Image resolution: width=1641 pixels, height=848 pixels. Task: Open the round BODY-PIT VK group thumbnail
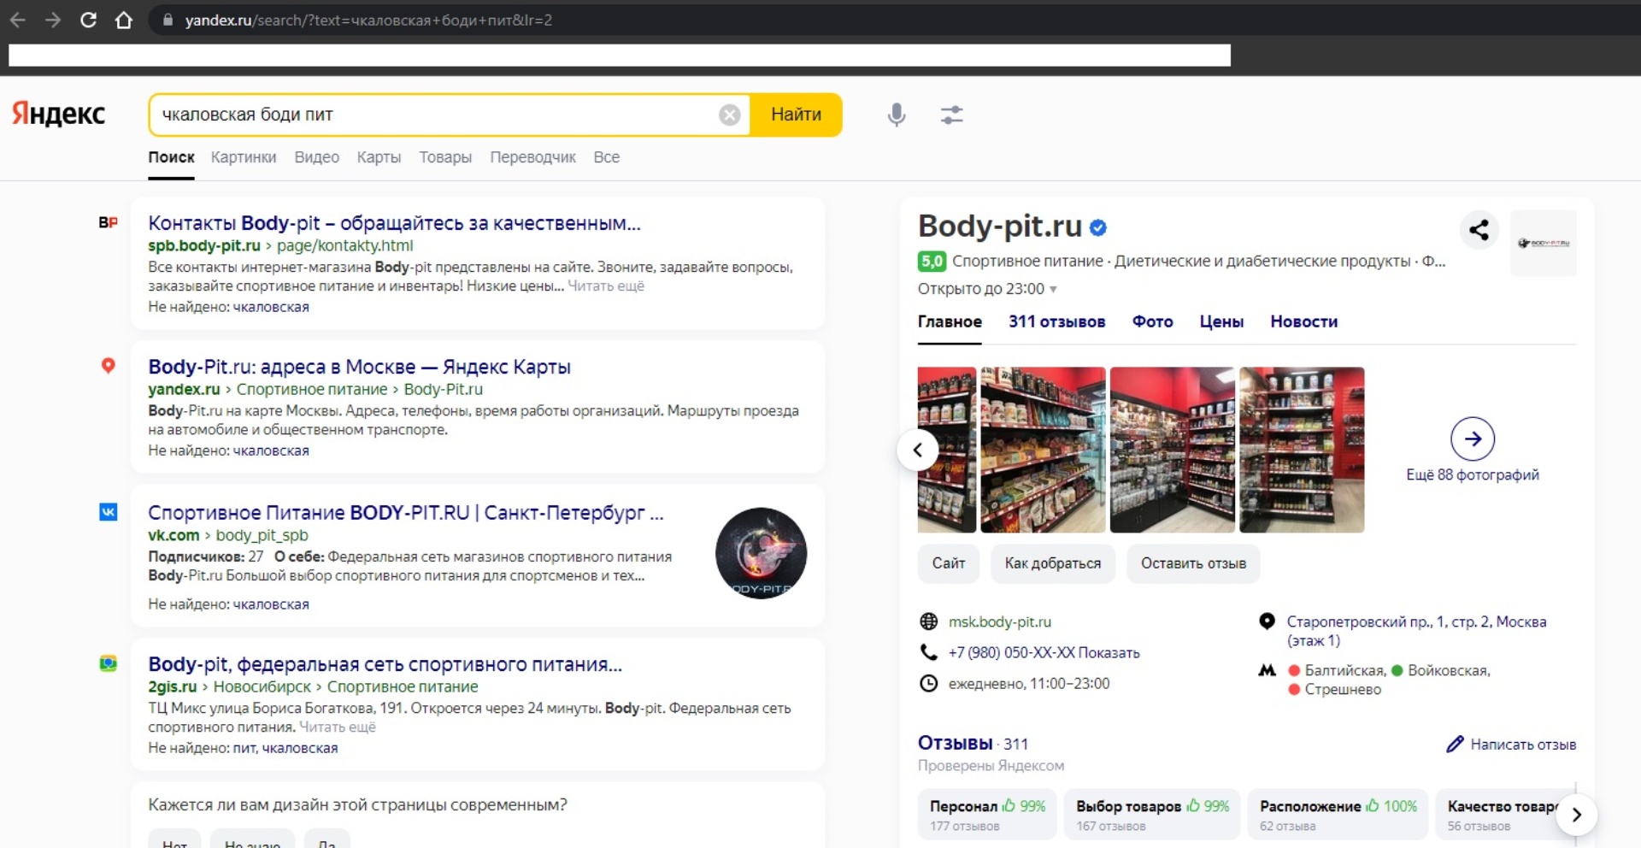click(761, 553)
